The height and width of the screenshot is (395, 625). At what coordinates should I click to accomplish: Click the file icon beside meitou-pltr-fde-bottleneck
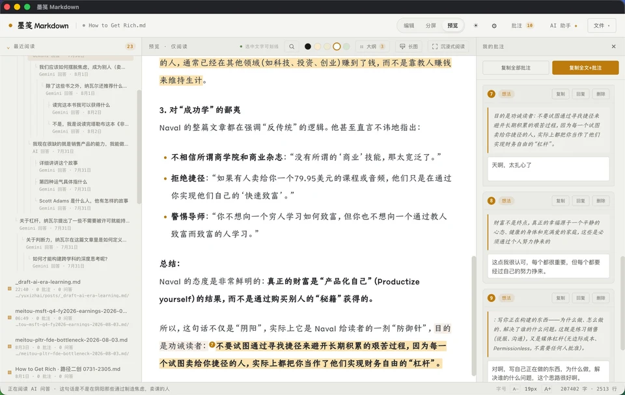10,346
